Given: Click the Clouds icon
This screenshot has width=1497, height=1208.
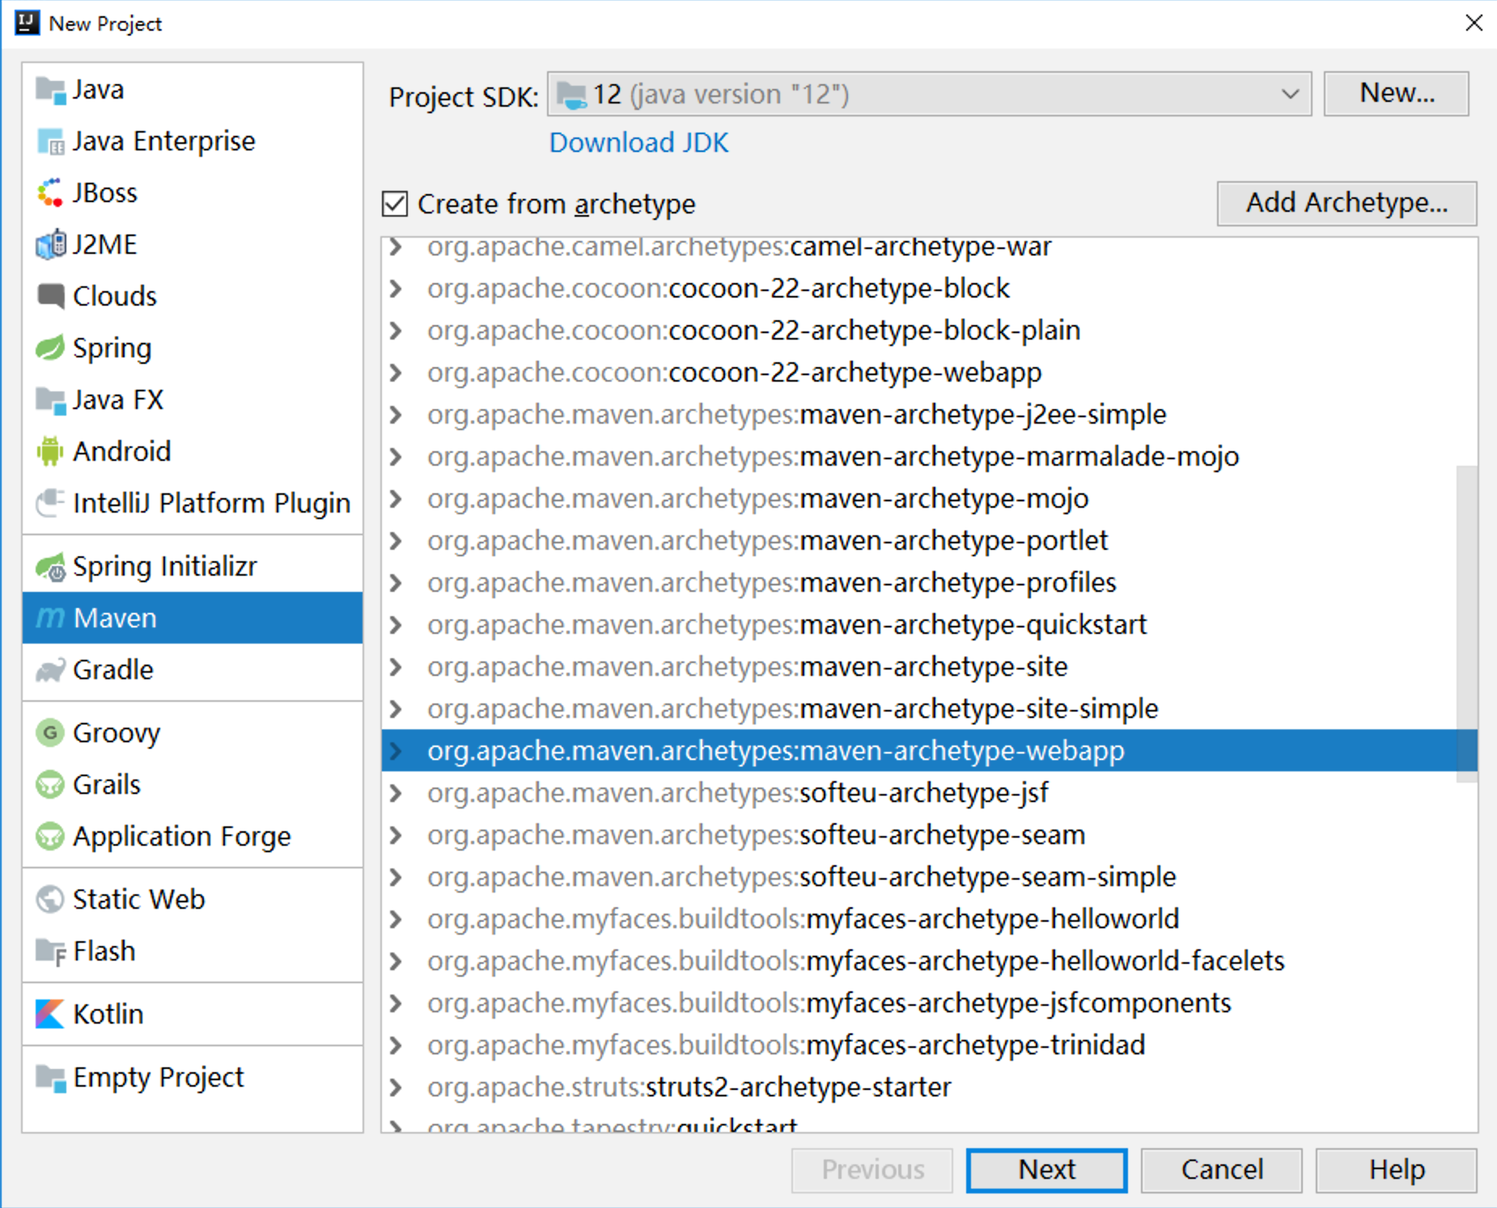Looking at the screenshot, I should tap(50, 296).
